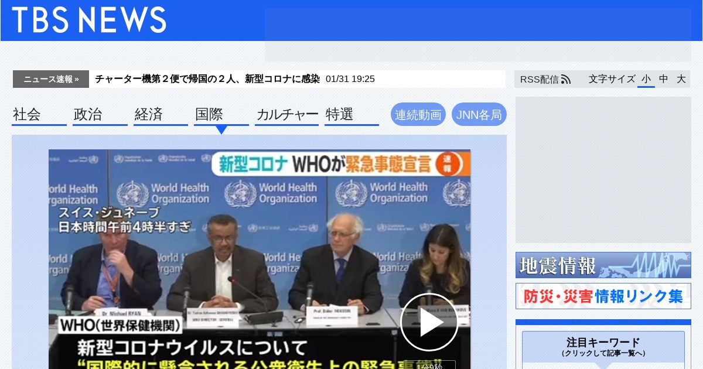Open the 社会 news category
Image resolution: width=703 pixels, height=369 pixels.
coord(39,115)
